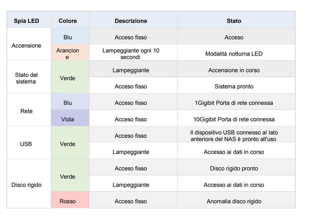This screenshot has width=309, height=219.
Task: Select the 'Disco rigido pronto' status cell
Action: coord(234,168)
